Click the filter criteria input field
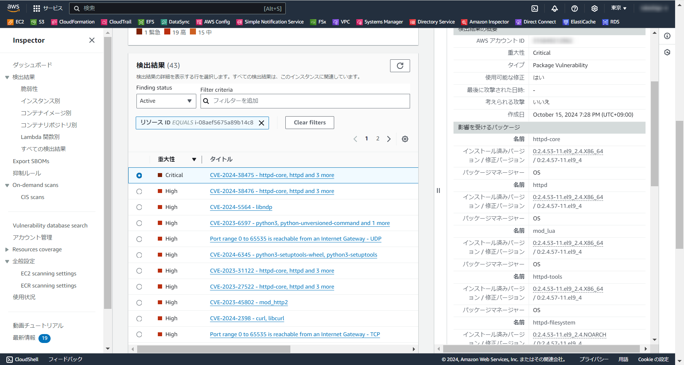 (x=305, y=101)
